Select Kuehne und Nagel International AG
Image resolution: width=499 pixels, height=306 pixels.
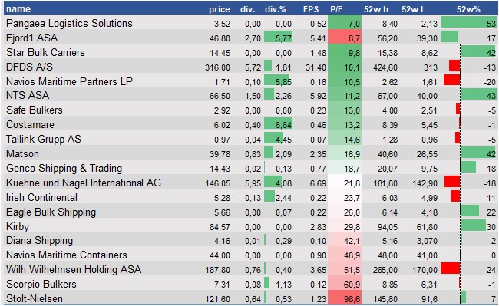click(84, 183)
